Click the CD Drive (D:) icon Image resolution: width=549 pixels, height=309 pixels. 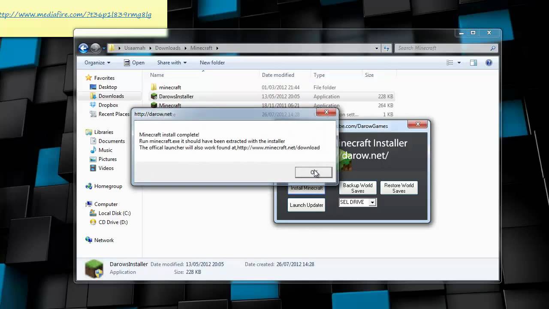[94, 222]
